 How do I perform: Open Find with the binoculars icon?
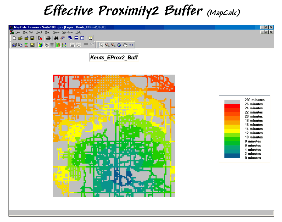coord(56,38)
